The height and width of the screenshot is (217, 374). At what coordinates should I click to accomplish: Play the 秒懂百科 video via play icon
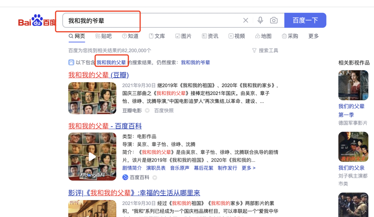[x=92, y=156]
